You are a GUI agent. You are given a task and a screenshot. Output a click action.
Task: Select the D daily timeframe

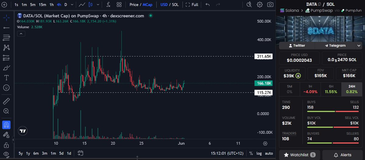66,5
